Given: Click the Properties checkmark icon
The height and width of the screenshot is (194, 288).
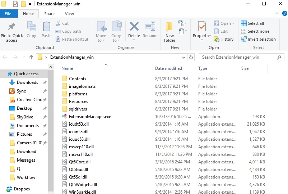Looking at the screenshot, I should pyautogui.click(x=202, y=26).
